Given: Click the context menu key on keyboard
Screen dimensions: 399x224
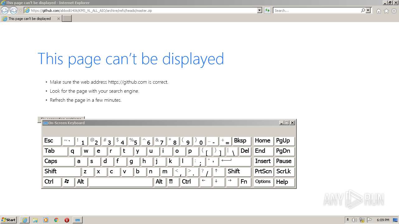Looking at the screenshot, I should (x=172, y=182).
